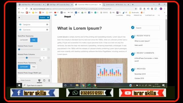This screenshot has width=183, height=103.
Task: Toggle visibility of Comments element
Action: click(20, 30)
